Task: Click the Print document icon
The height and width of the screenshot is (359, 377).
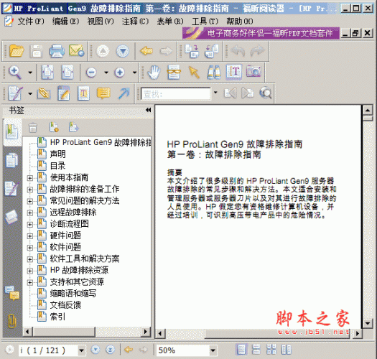Action: coord(57,51)
